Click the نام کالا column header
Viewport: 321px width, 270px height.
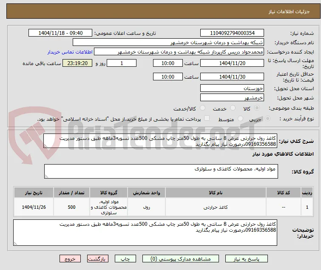(216, 193)
